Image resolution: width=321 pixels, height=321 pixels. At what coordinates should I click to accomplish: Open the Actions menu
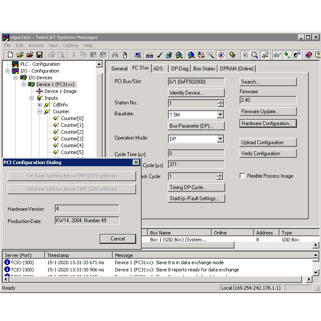(x=36, y=45)
